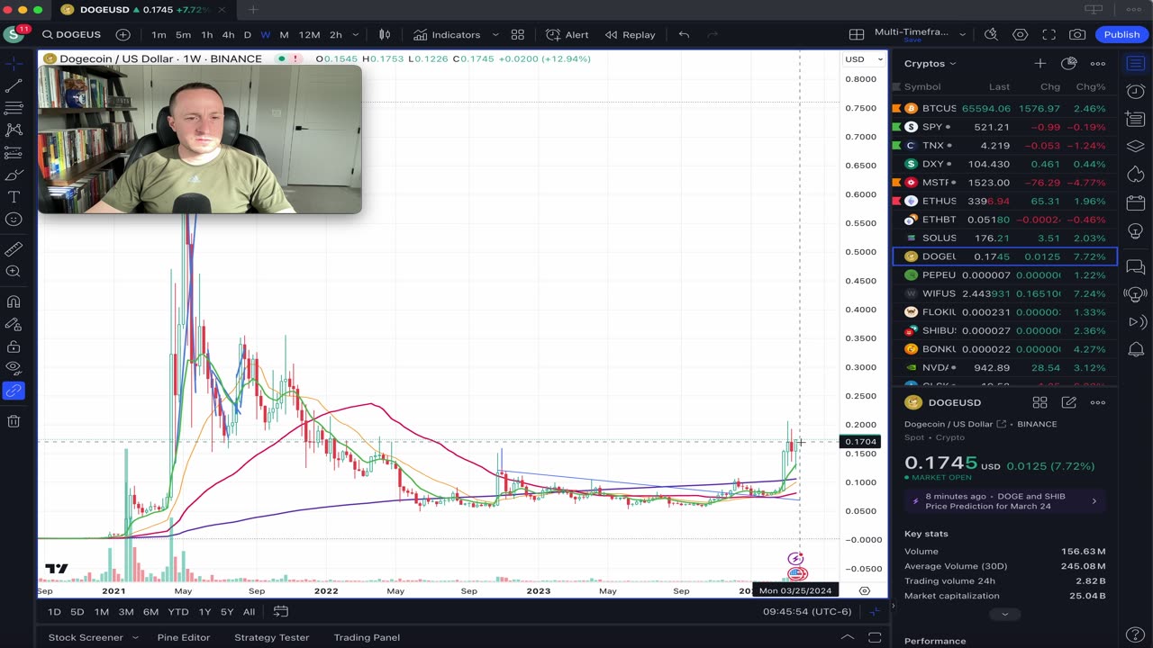Screen dimensions: 1153x648
Task: Open the Multi-Timeframe layout dropdown
Action: click(963, 35)
